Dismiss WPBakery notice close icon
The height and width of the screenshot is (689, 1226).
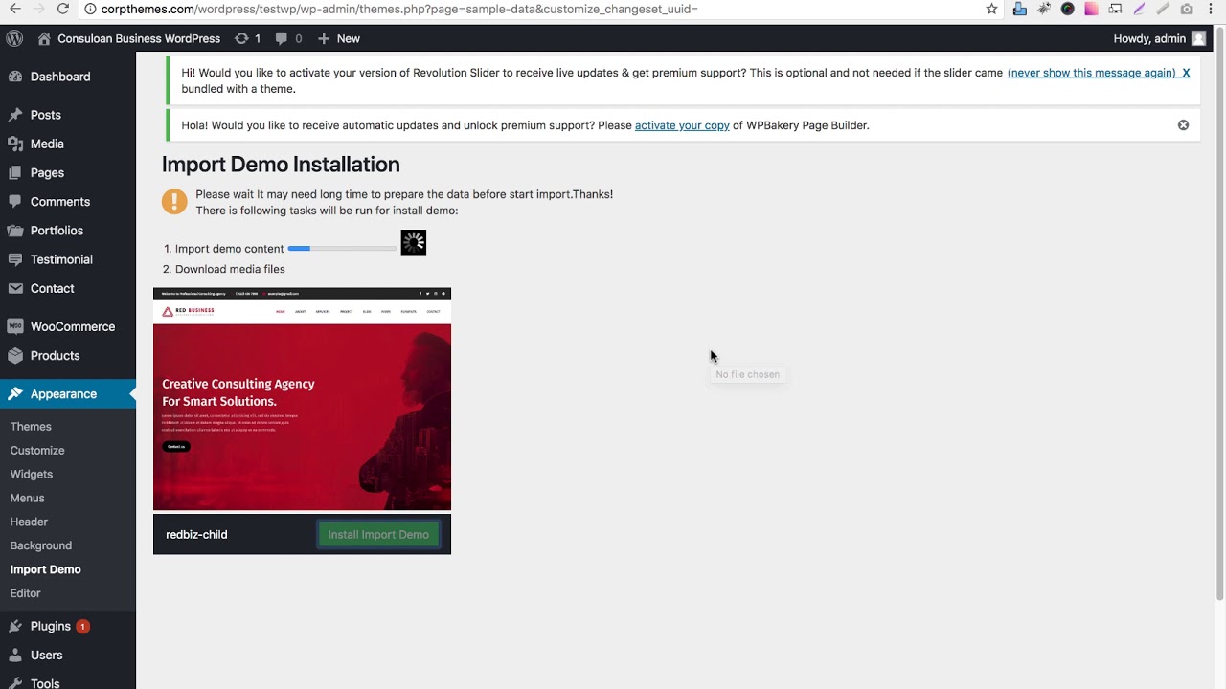pos(1183,125)
